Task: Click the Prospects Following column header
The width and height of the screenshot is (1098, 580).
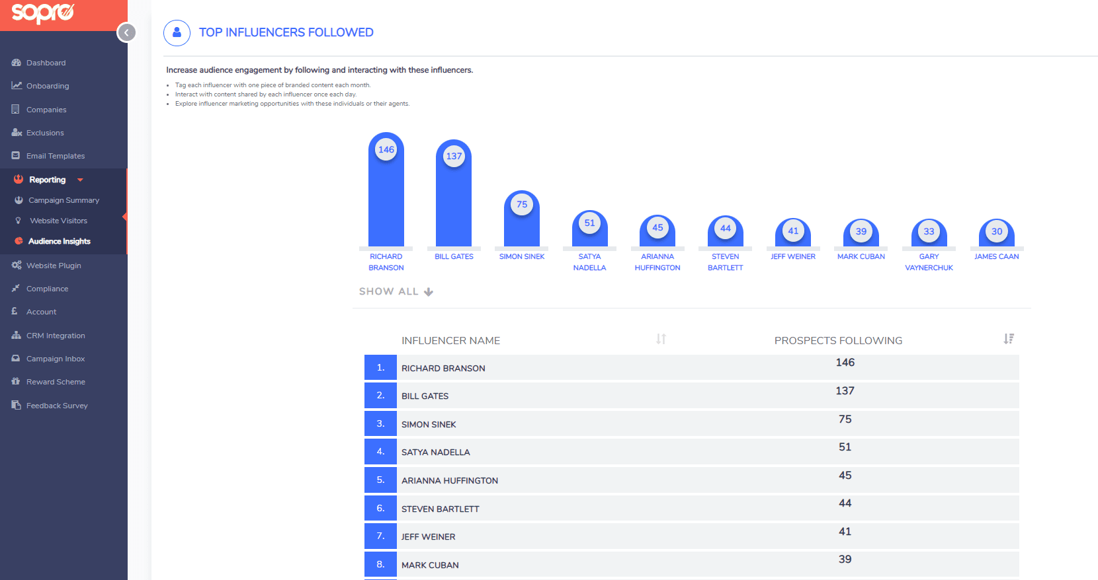Action: (x=838, y=340)
